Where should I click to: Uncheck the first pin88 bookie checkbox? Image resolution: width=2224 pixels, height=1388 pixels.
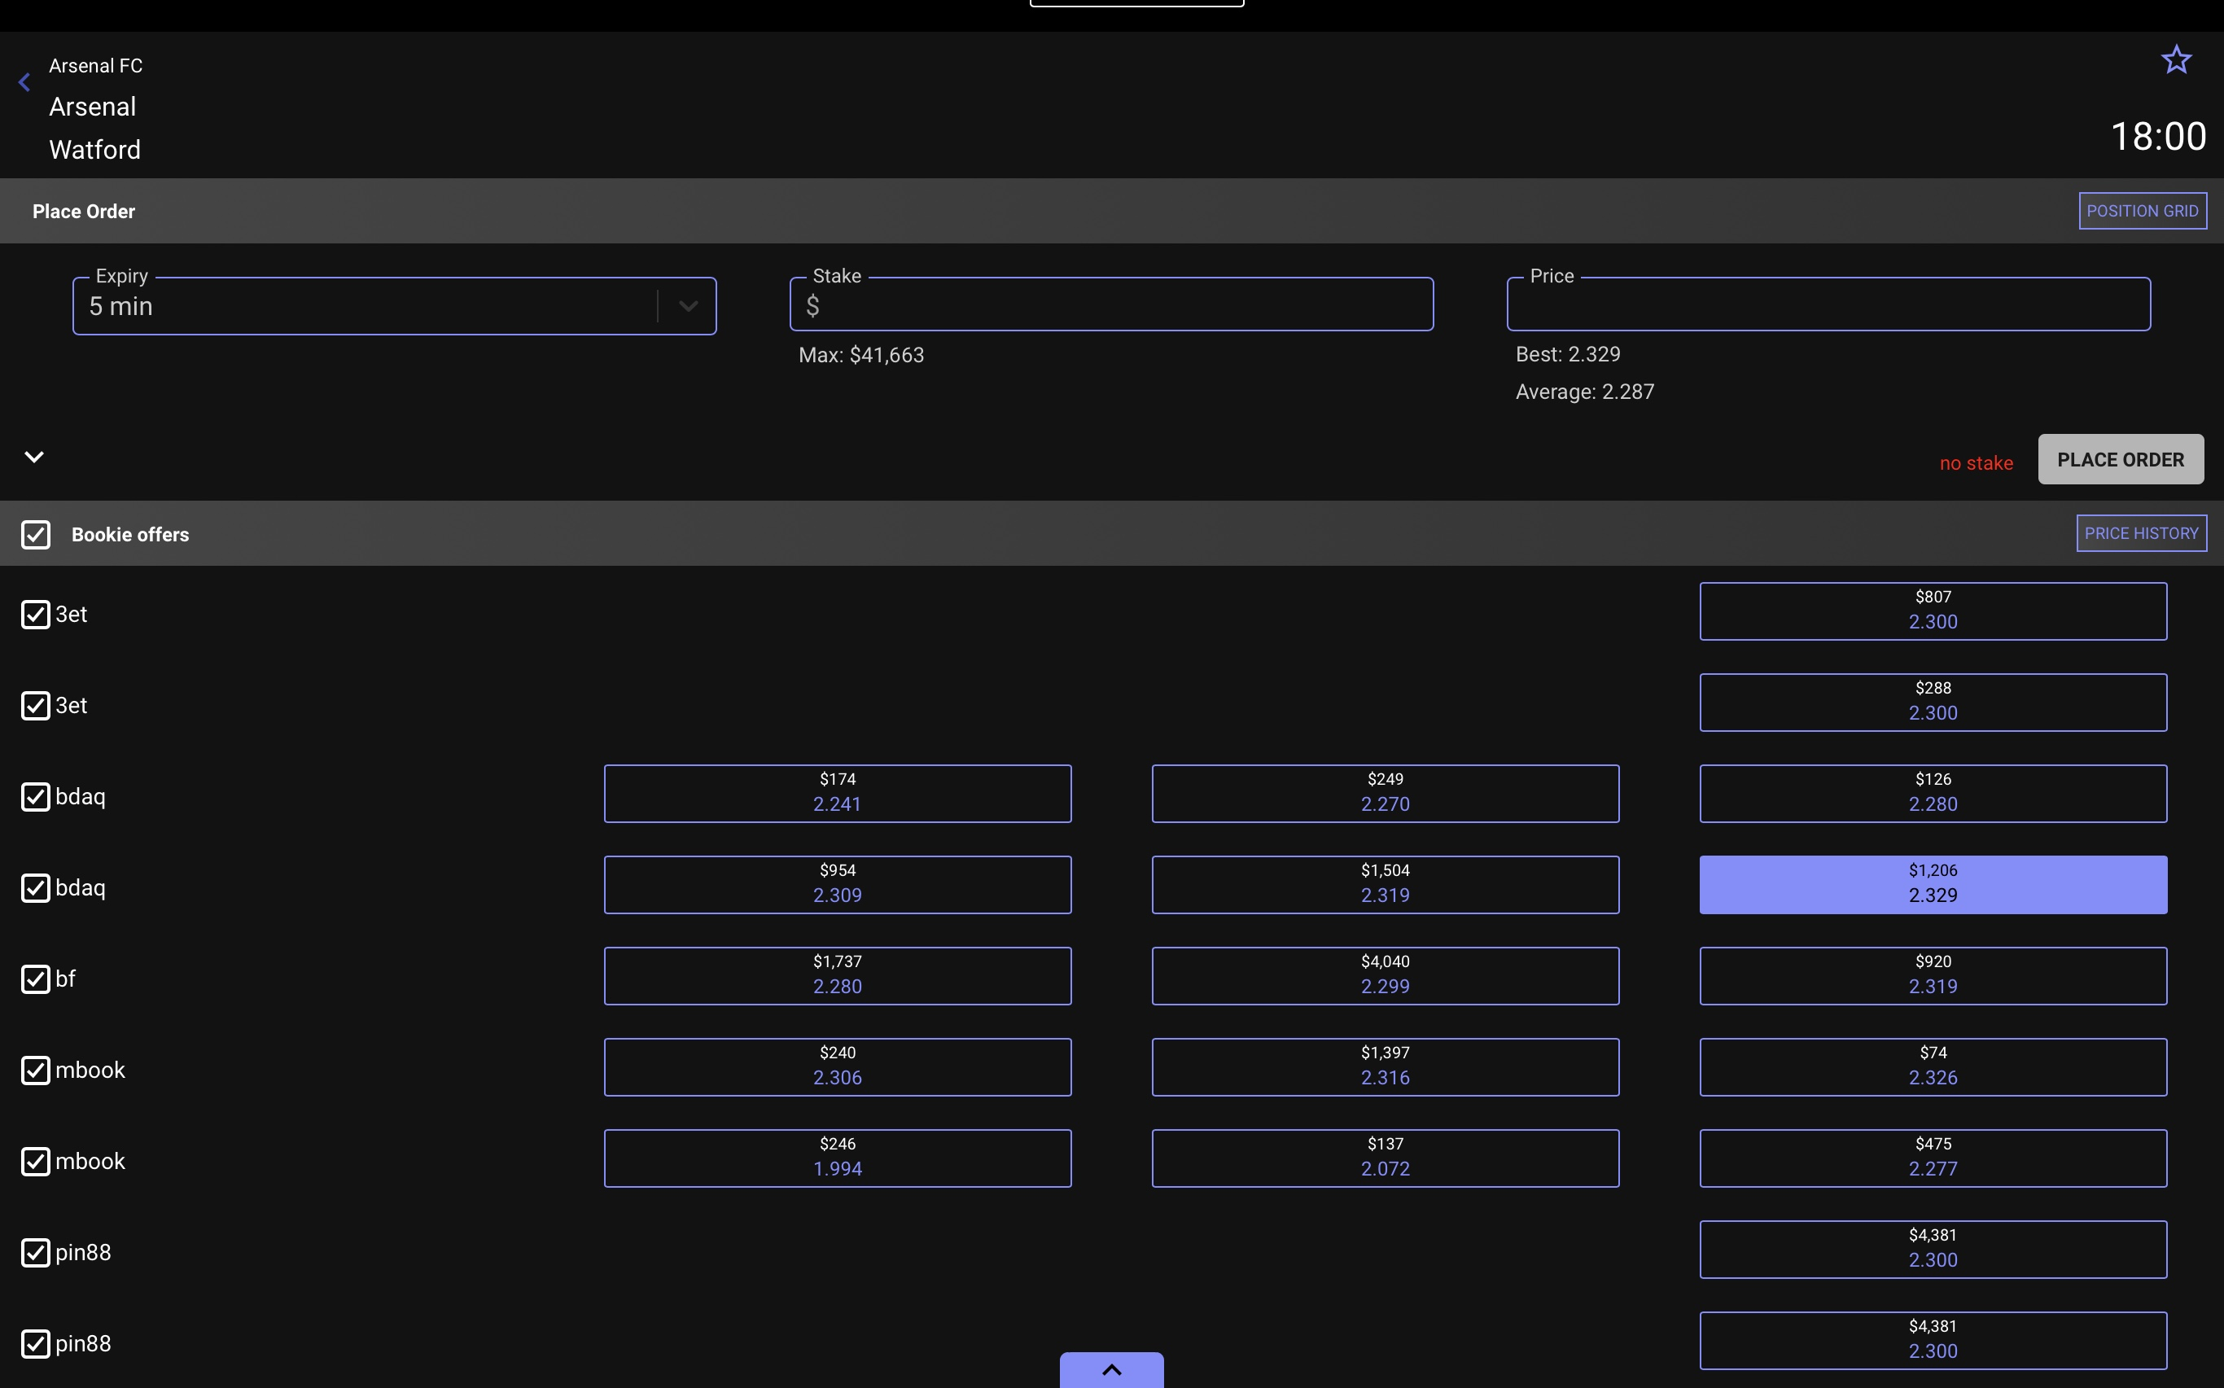tap(36, 1252)
